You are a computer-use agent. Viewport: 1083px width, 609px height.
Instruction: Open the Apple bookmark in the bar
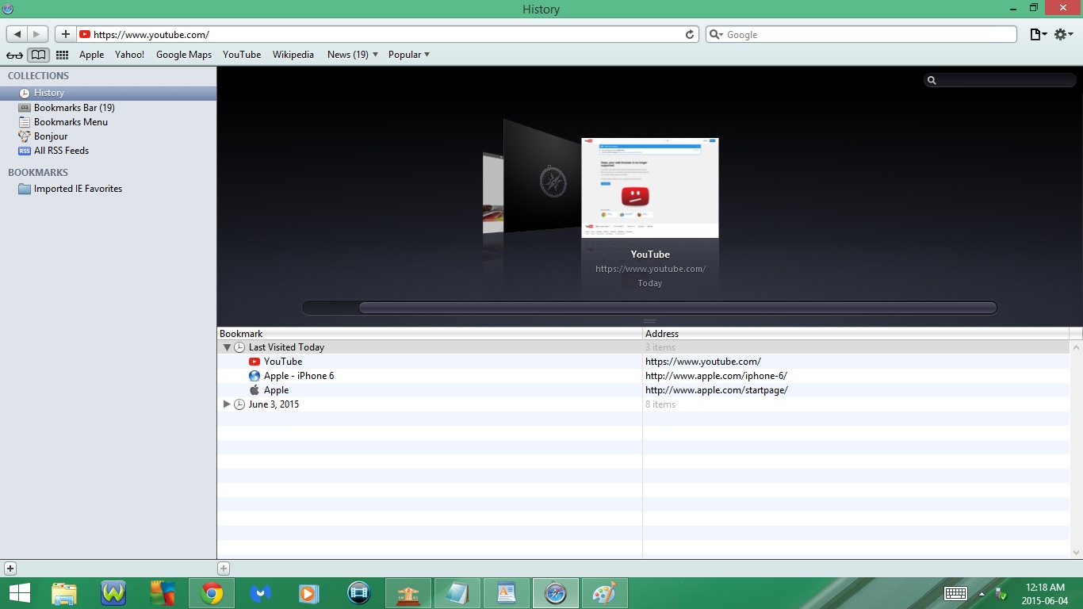click(91, 55)
